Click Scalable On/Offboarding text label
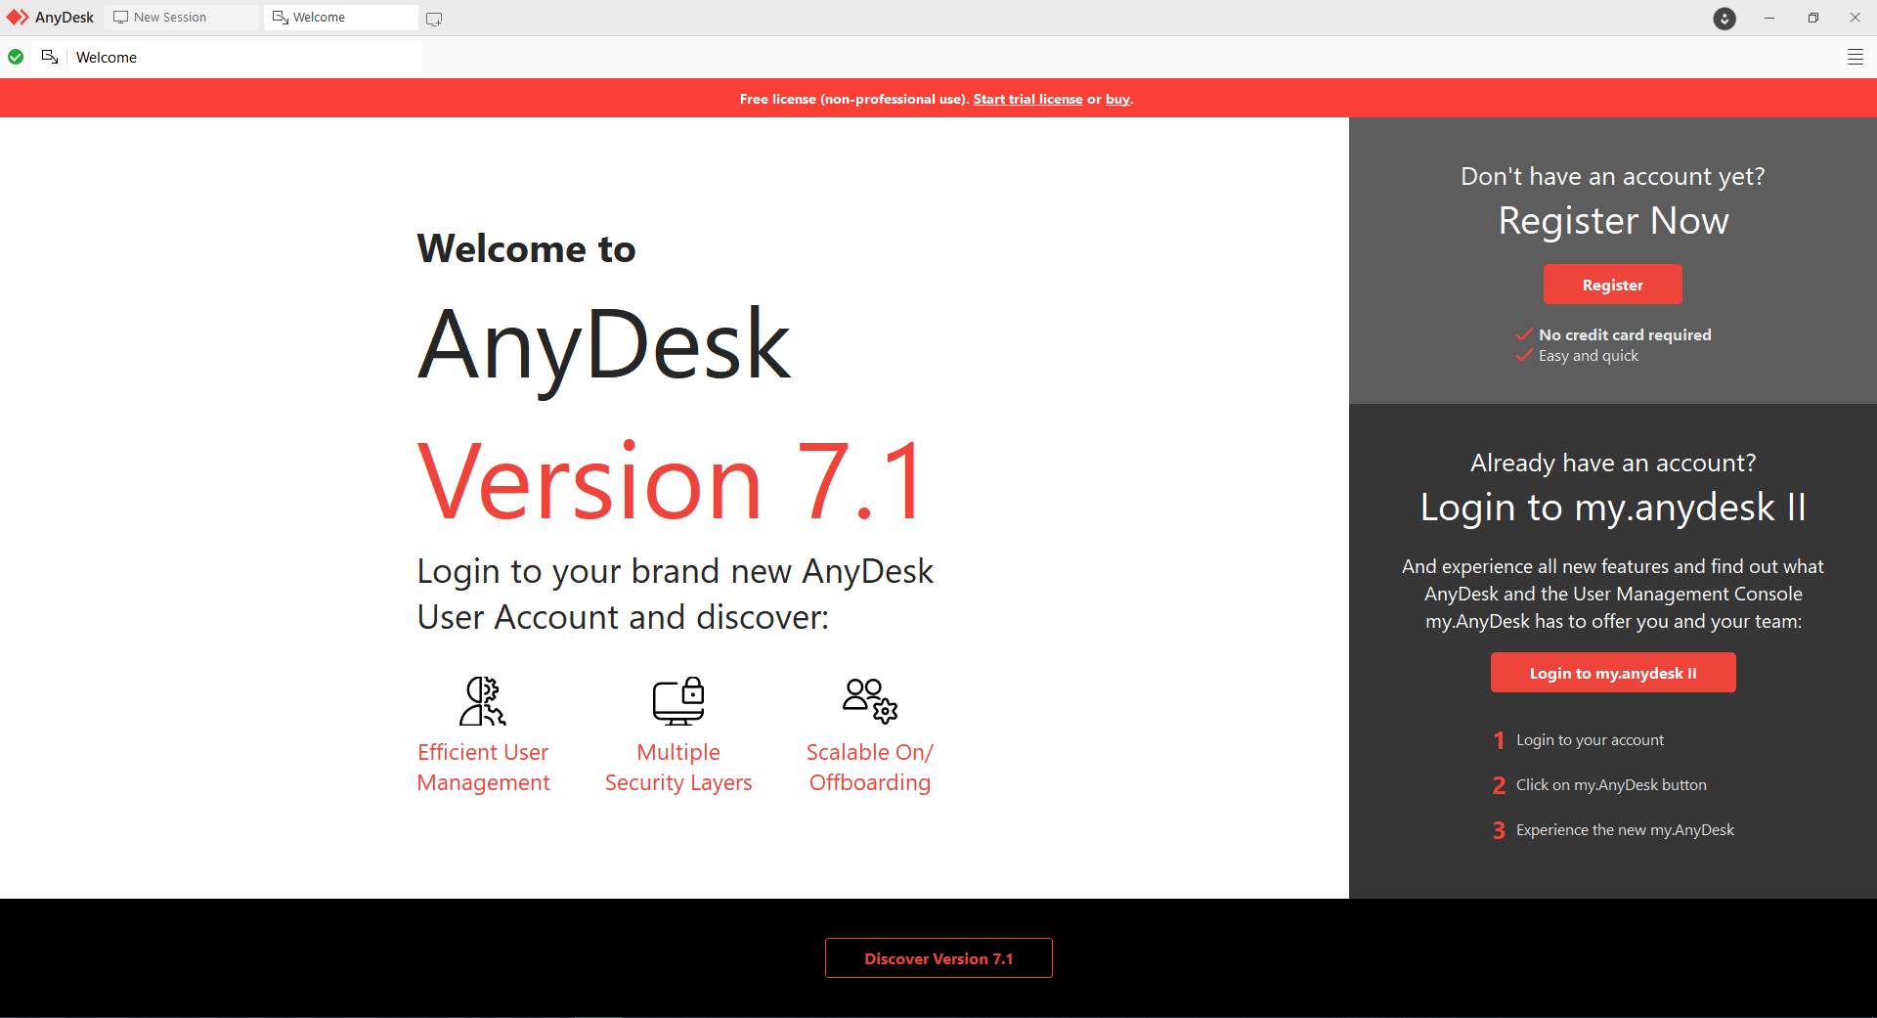The width and height of the screenshot is (1877, 1018). click(869, 768)
